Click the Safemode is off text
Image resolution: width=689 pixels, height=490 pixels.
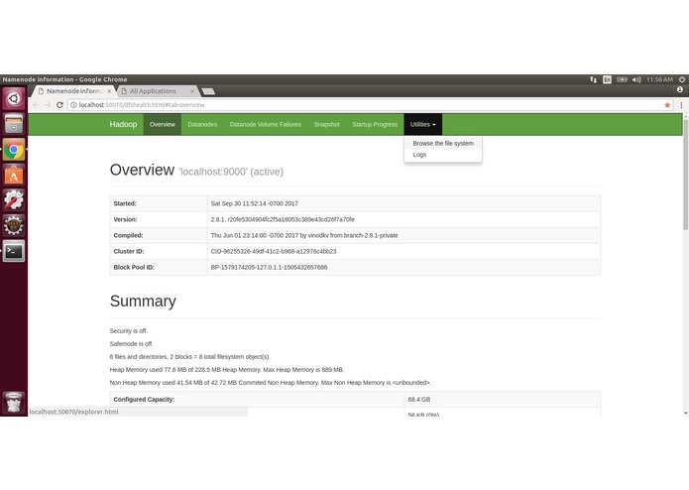coord(132,343)
